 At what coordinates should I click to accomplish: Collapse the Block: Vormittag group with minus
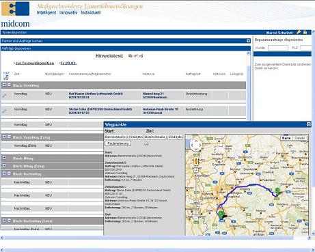9,85
